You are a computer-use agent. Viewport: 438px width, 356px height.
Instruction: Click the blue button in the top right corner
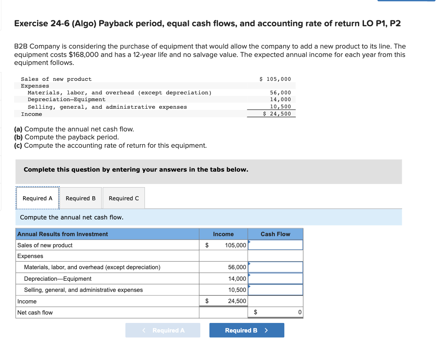point(406,1)
